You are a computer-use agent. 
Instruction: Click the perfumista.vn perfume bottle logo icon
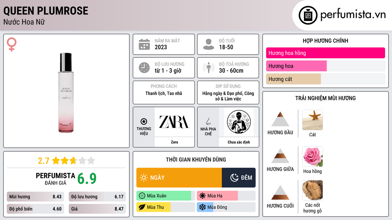click(x=308, y=15)
